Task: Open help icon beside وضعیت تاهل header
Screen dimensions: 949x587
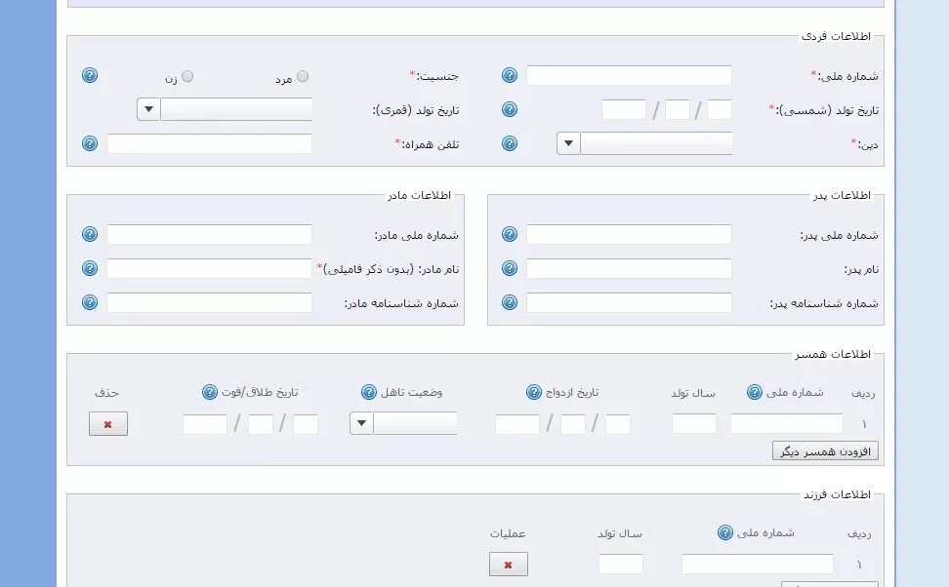Action: click(x=369, y=392)
